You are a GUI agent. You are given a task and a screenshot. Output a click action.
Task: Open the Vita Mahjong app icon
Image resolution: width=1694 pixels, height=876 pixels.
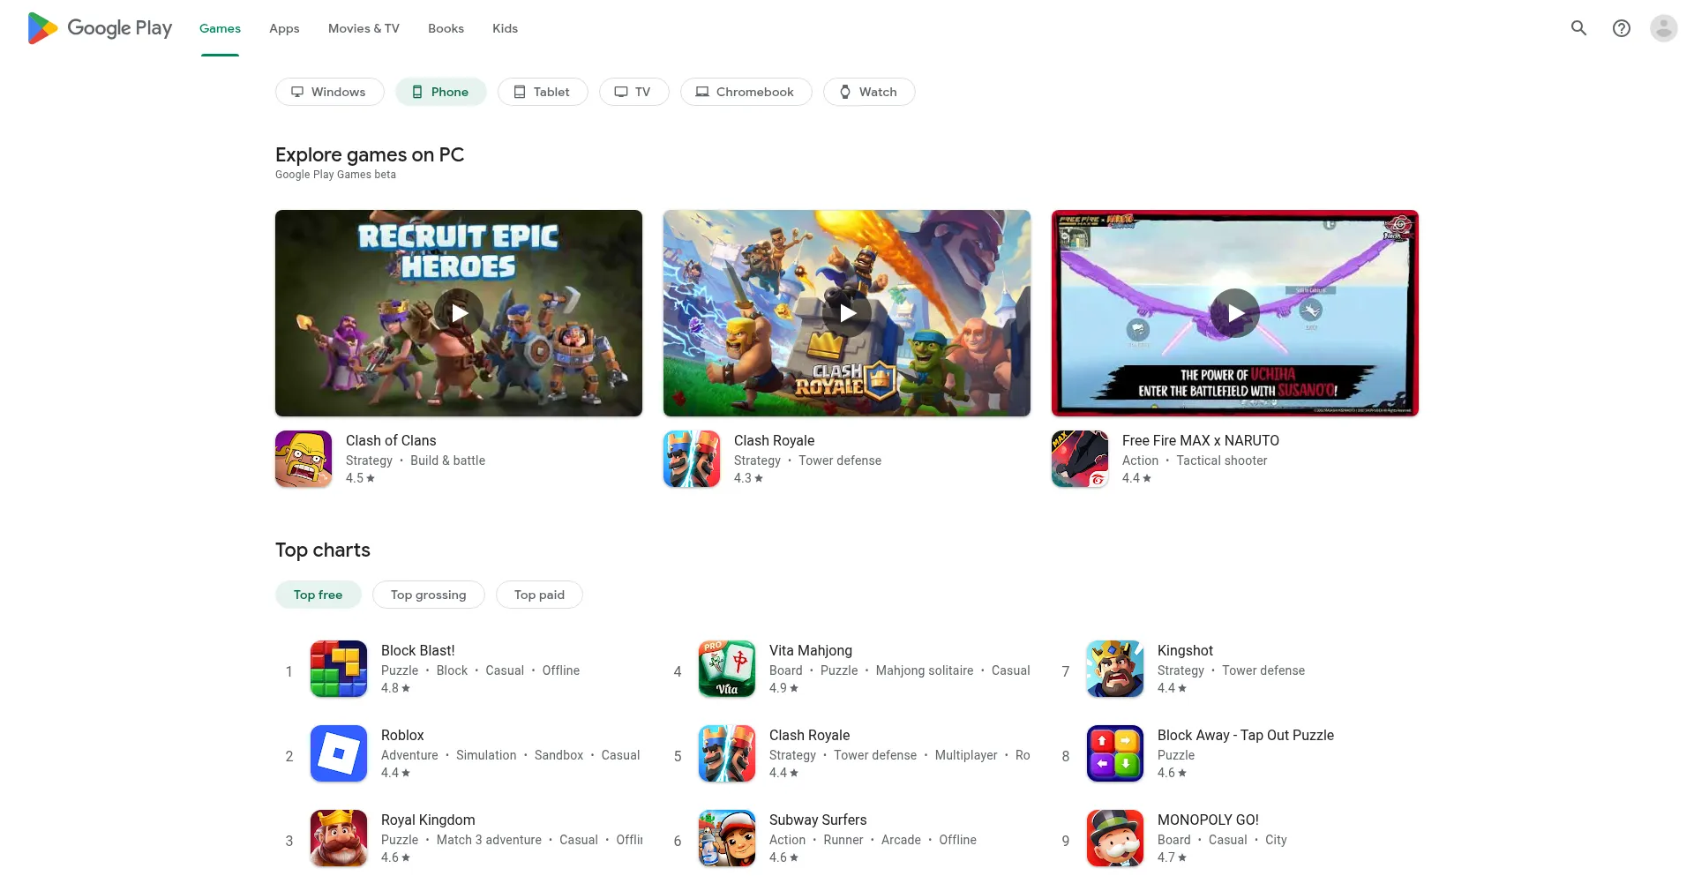tap(727, 669)
